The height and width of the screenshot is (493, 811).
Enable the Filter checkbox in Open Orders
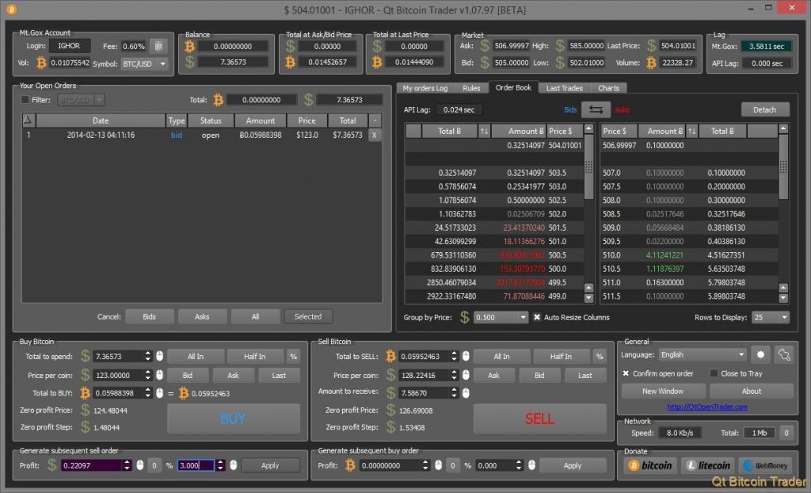[25, 99]
